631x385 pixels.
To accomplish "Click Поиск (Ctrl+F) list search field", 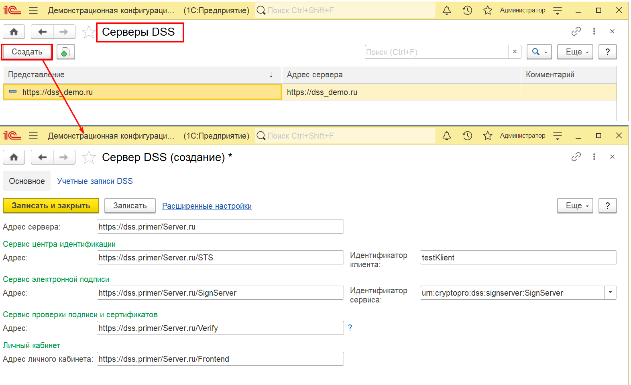I will click(437, 52).
